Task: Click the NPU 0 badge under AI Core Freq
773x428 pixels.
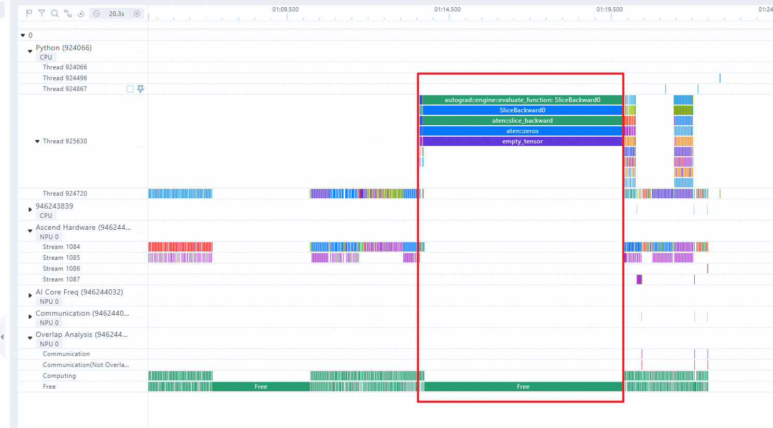Action: click(x=49, y=302)
